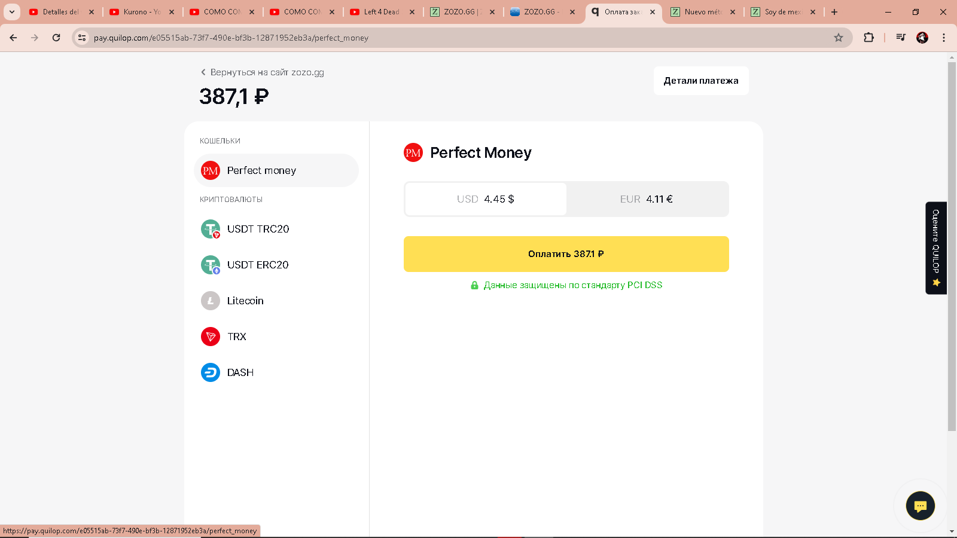The image size is (957, 538).
Task: Open the Extensions puzzle icon
Action: (x=868, y=38)
